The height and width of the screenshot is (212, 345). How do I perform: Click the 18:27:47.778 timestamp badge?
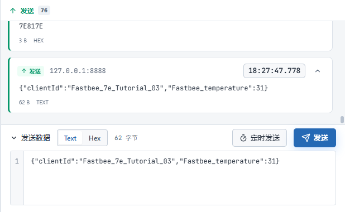tap(274, 71)
